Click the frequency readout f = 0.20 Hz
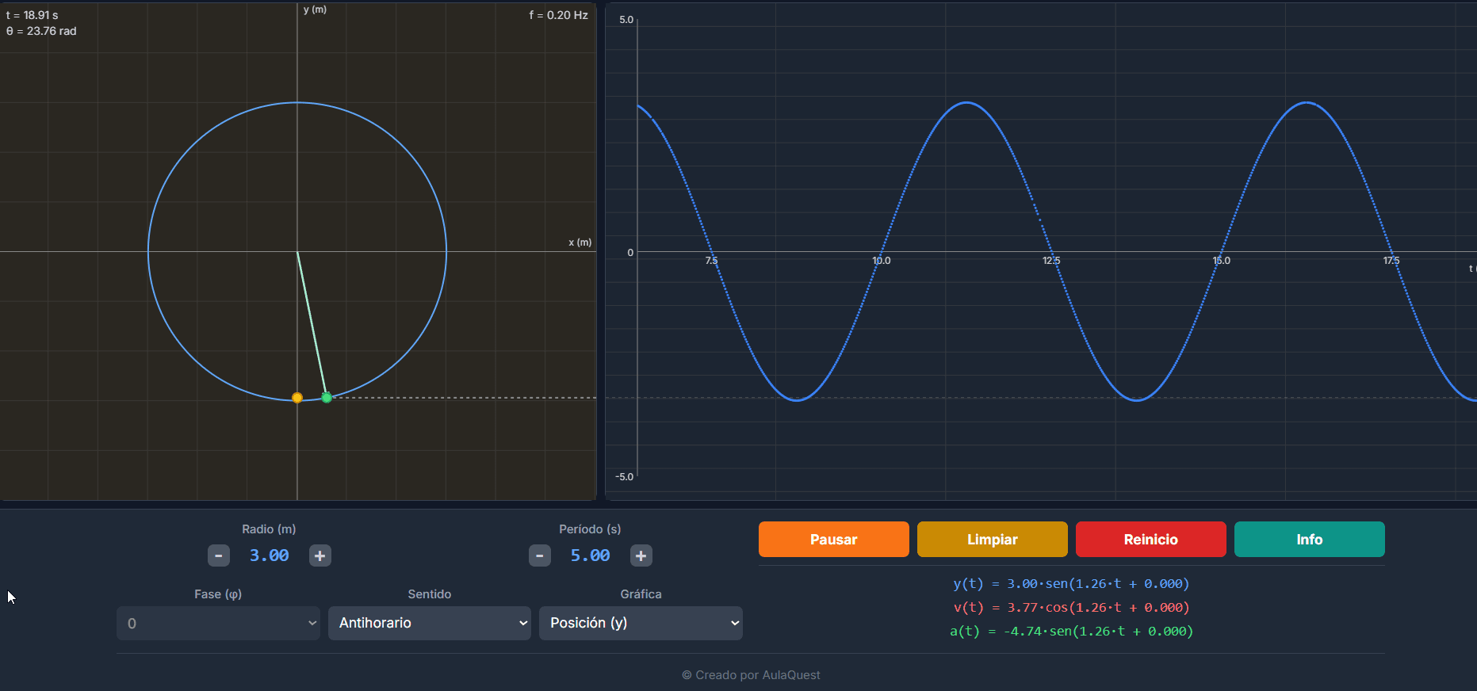Image resolution: width=1477 pixels, height=691 pixels. pyautogui.click(x=559, y=15)
